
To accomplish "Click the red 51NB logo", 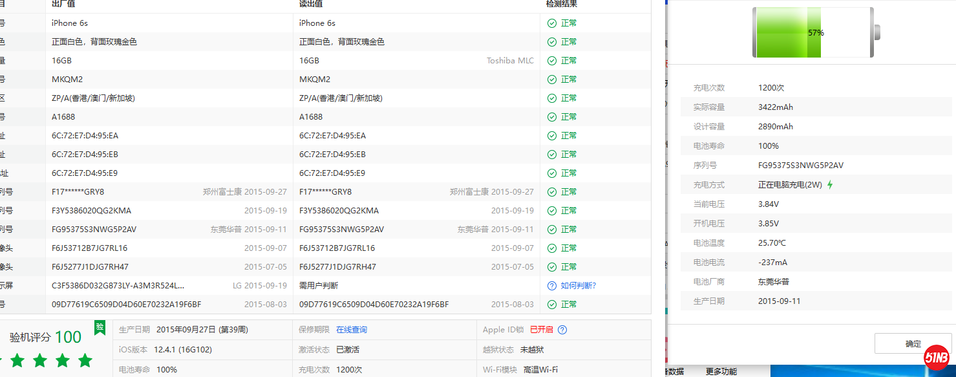I will pyautogui.click(x=936, y=358).
